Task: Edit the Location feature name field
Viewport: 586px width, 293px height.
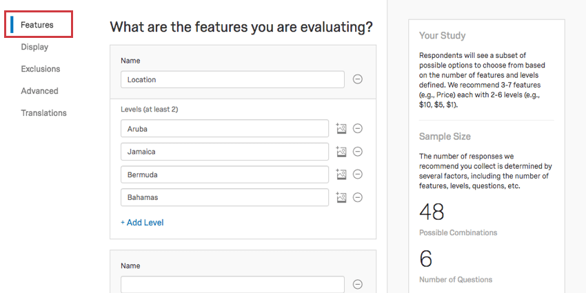Action: (232, 79)
